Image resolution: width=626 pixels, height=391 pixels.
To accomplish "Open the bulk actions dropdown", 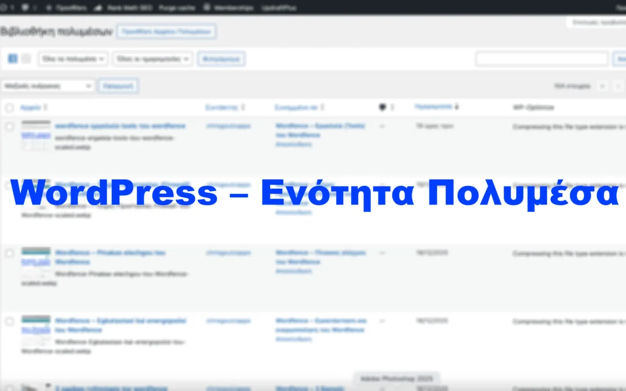I will point(48,86).
